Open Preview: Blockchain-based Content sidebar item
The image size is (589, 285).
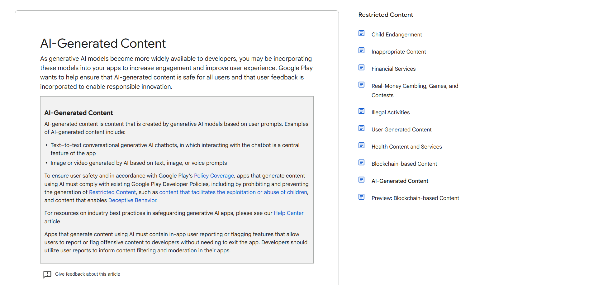[415, 198]
